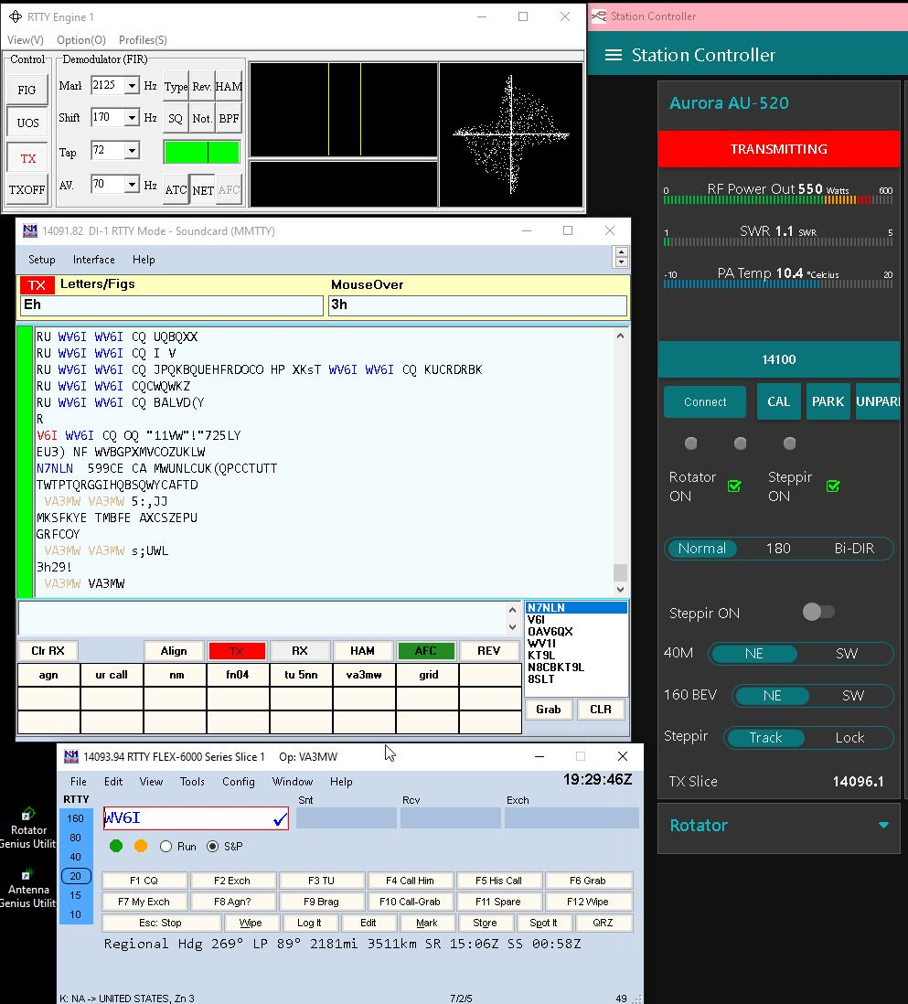Screen dimensions: 908x1004
Task: Click the orange status LED in logger
Action: pyautogui.click(x=141, y=846)
